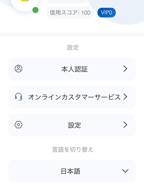Click the headset customer service icon
The height and width of the screenshot is (184, 144).
[x=18, y=97]
